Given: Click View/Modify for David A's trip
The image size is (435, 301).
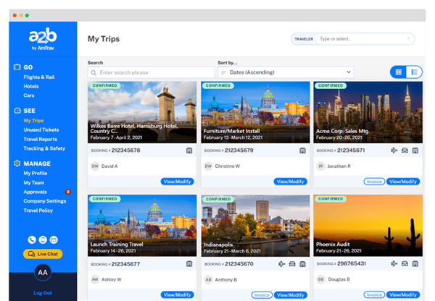Looking at the screenshot, I should [177, 182].
